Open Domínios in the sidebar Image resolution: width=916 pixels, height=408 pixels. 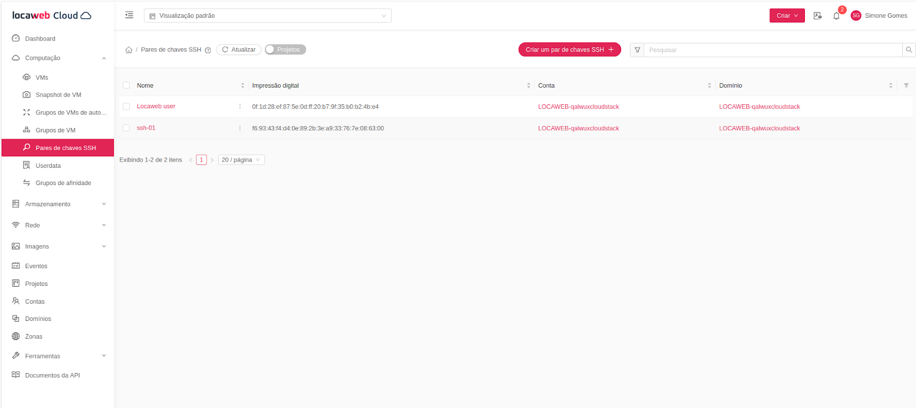click(x=58, y=319)
